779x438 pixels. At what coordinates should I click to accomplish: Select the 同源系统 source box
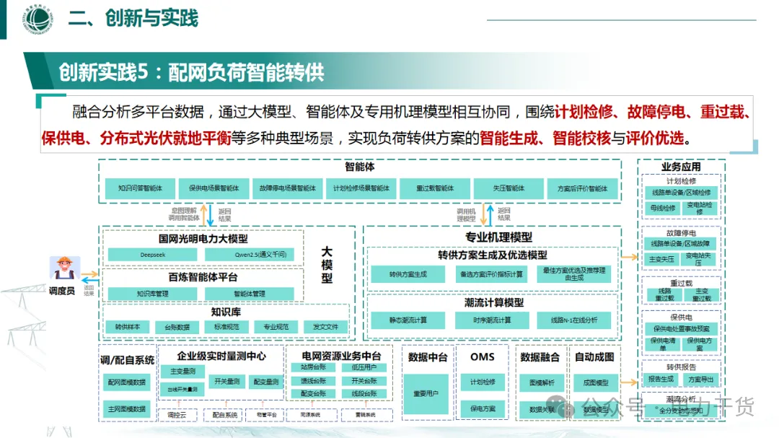[x=310, y=415]
